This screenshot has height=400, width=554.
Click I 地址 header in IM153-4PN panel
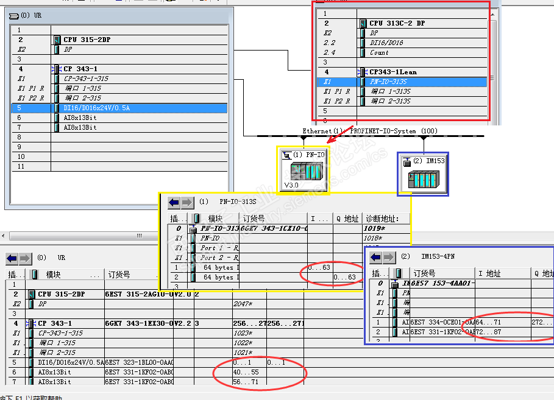pyautogui.click(x=503, y=273)
